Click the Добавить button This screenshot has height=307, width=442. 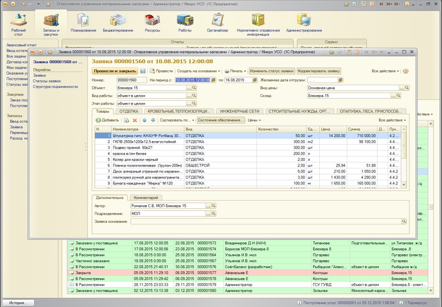pyautogui.click(x=107, y=120)
